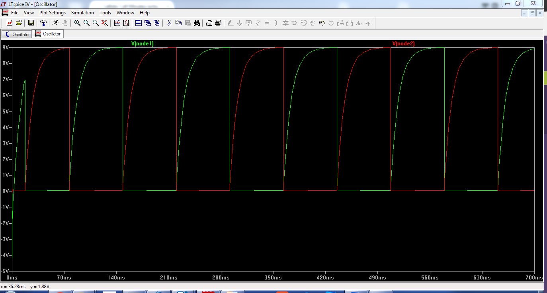Screen dimensions: 547x293
Task: Place a diode component
Action: 285,23
